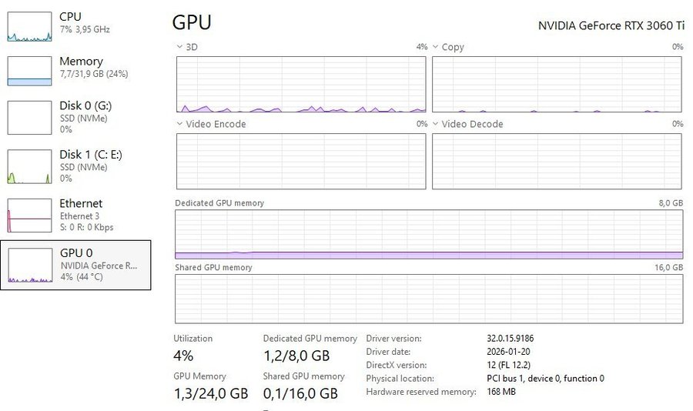This screenshot has width=693, height=411.
Task: Click the Shared GPU memory graph
Action: (428, 298)
